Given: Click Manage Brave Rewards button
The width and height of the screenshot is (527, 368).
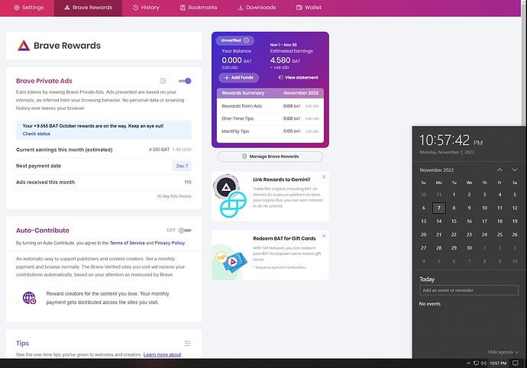Looking at the screenshot, I should point(270,157).
